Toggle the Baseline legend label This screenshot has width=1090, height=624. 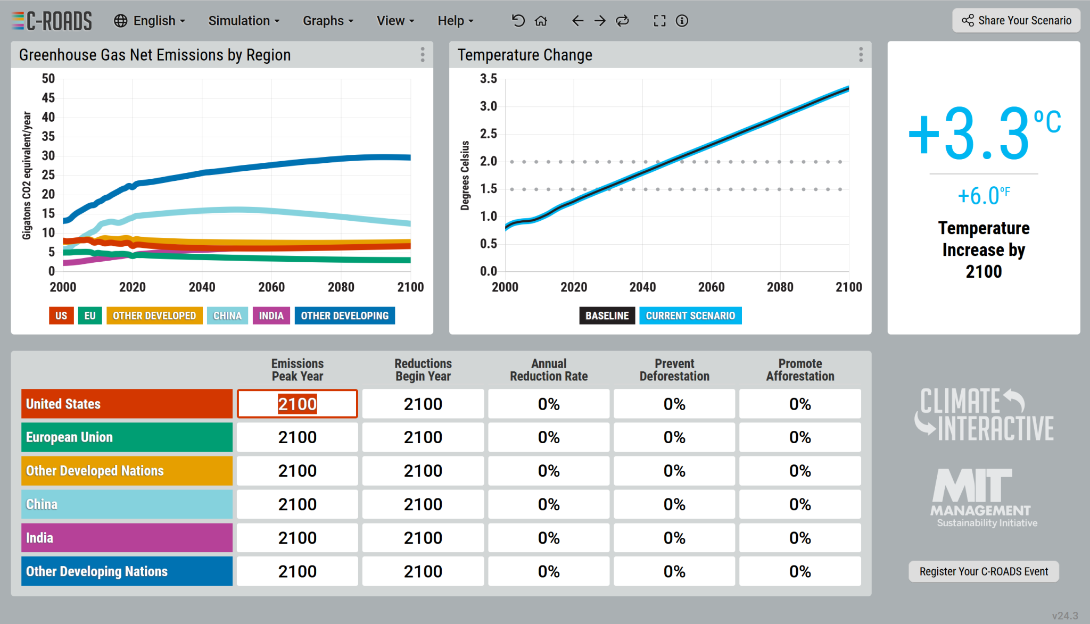click(607, 315)
